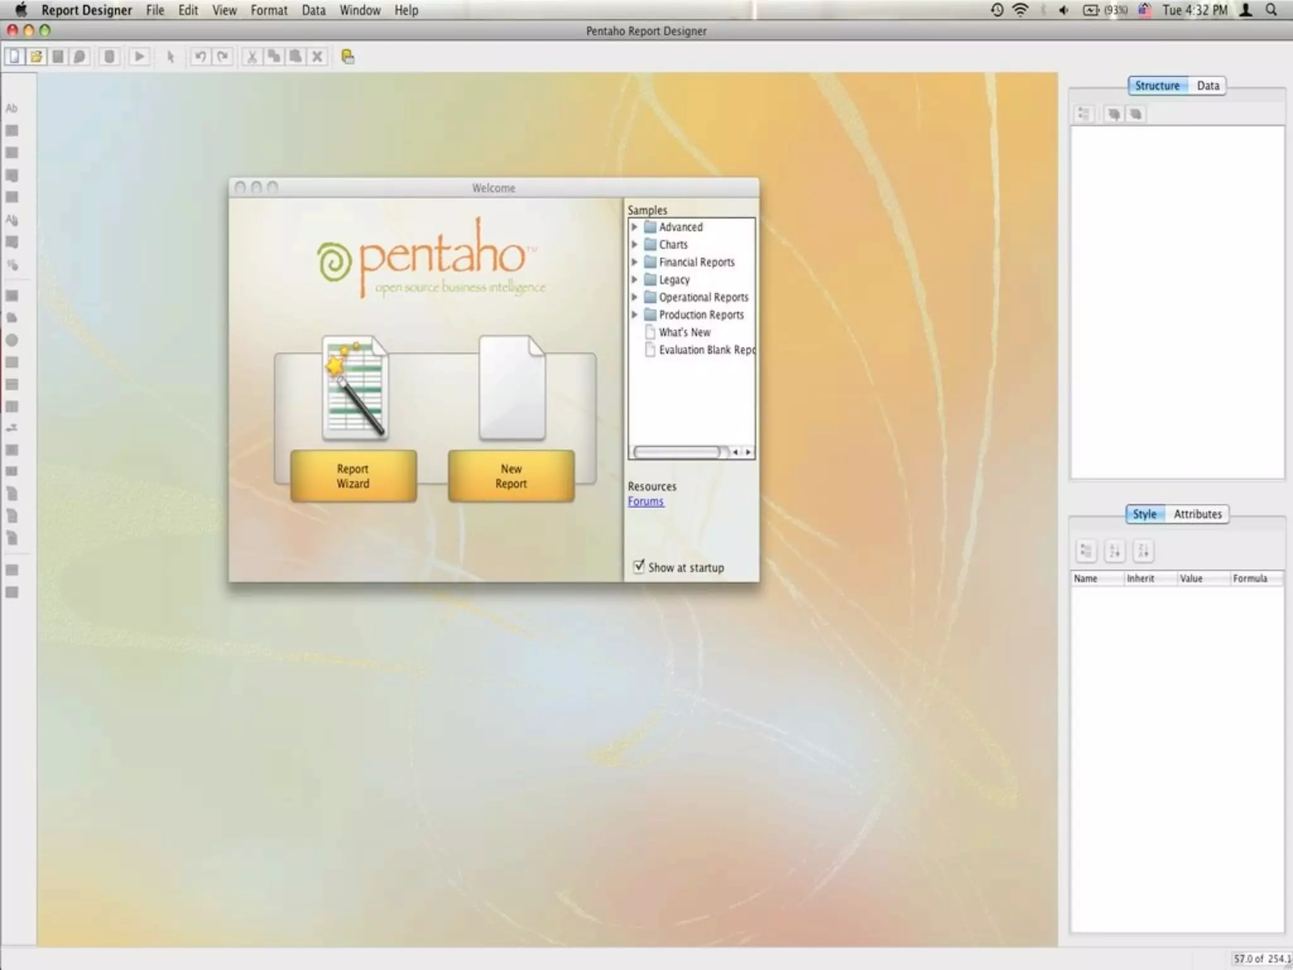Click the Undo arrow icon
This screenshot has height=970, width=1293.
tap(200, 57)
